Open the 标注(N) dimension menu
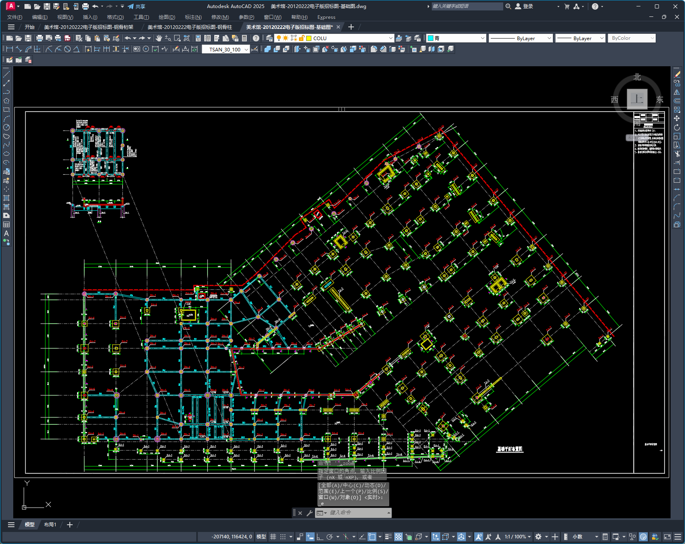The image size is (685, 544). [193, 17]
